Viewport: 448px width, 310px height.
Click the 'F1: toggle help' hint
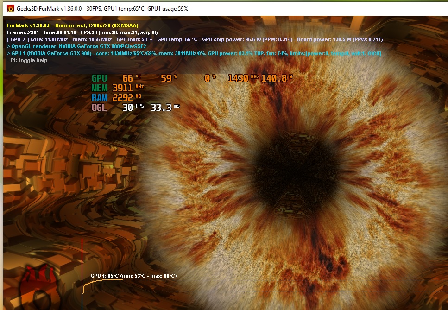click(27, 60)
